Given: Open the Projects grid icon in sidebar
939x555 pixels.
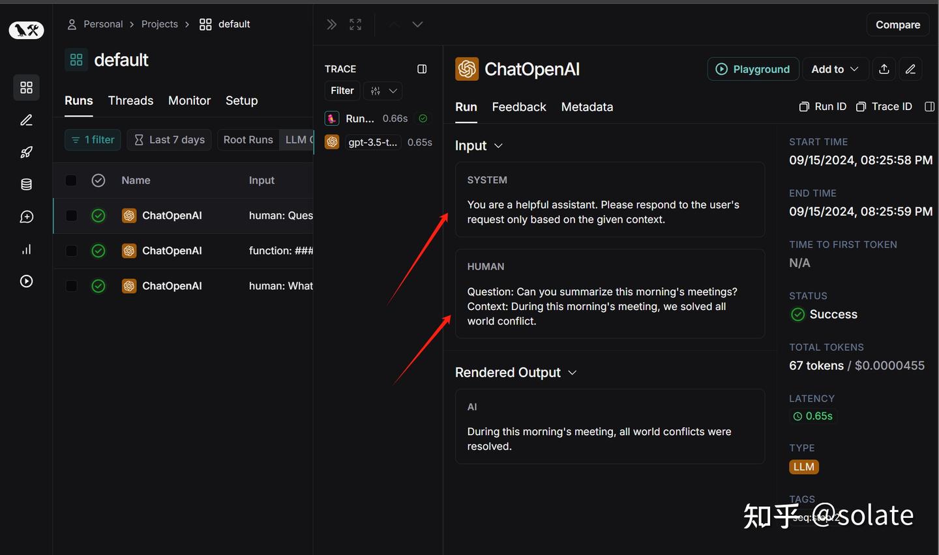Looking at the screenshot, I should point(26,87).
